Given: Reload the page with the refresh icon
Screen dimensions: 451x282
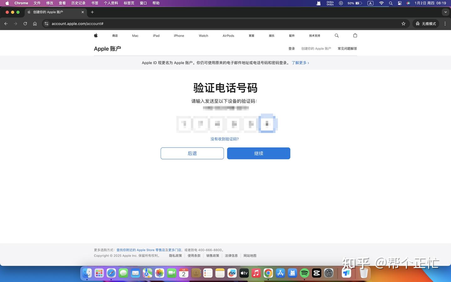Looking at the screenshot, I should [x=25, y=23].
